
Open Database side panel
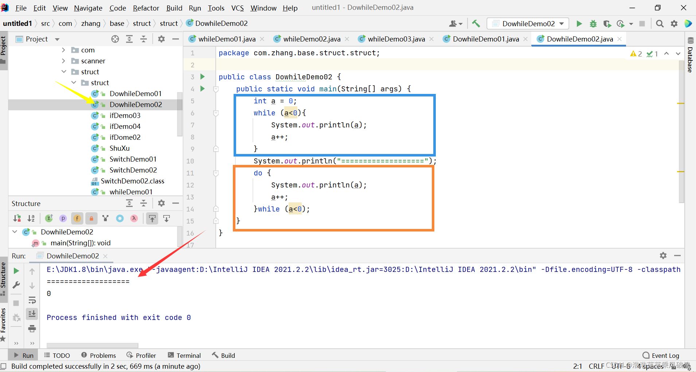click(690, 55)
